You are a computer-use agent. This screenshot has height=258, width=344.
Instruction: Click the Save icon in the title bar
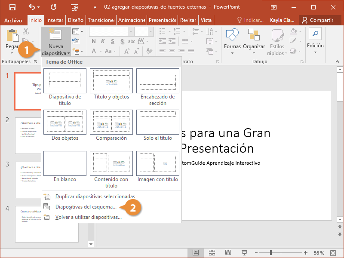[12, 7]
